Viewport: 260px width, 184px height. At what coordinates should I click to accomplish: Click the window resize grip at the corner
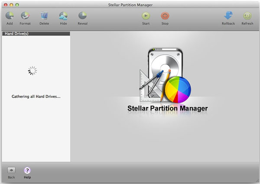pos(257,181)
